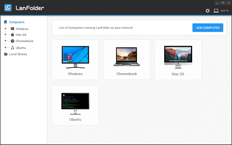Screen dimensions: 232x145
Task: Click the Apple icon in sidebar
Action: coord(13,35)
